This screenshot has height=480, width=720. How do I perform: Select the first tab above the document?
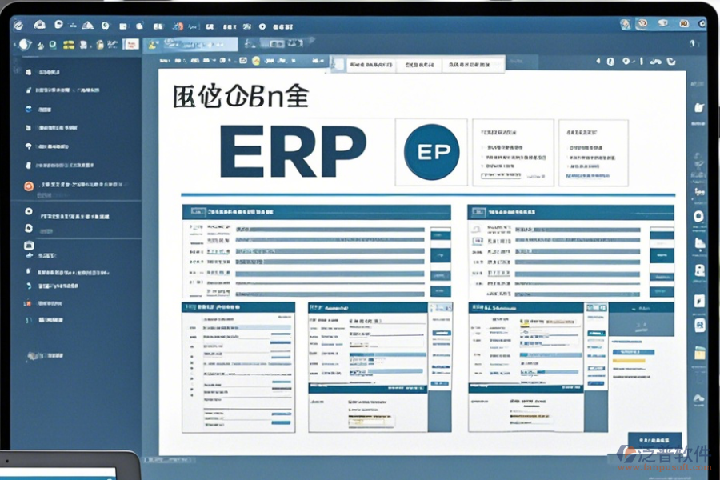click(365, 64)
